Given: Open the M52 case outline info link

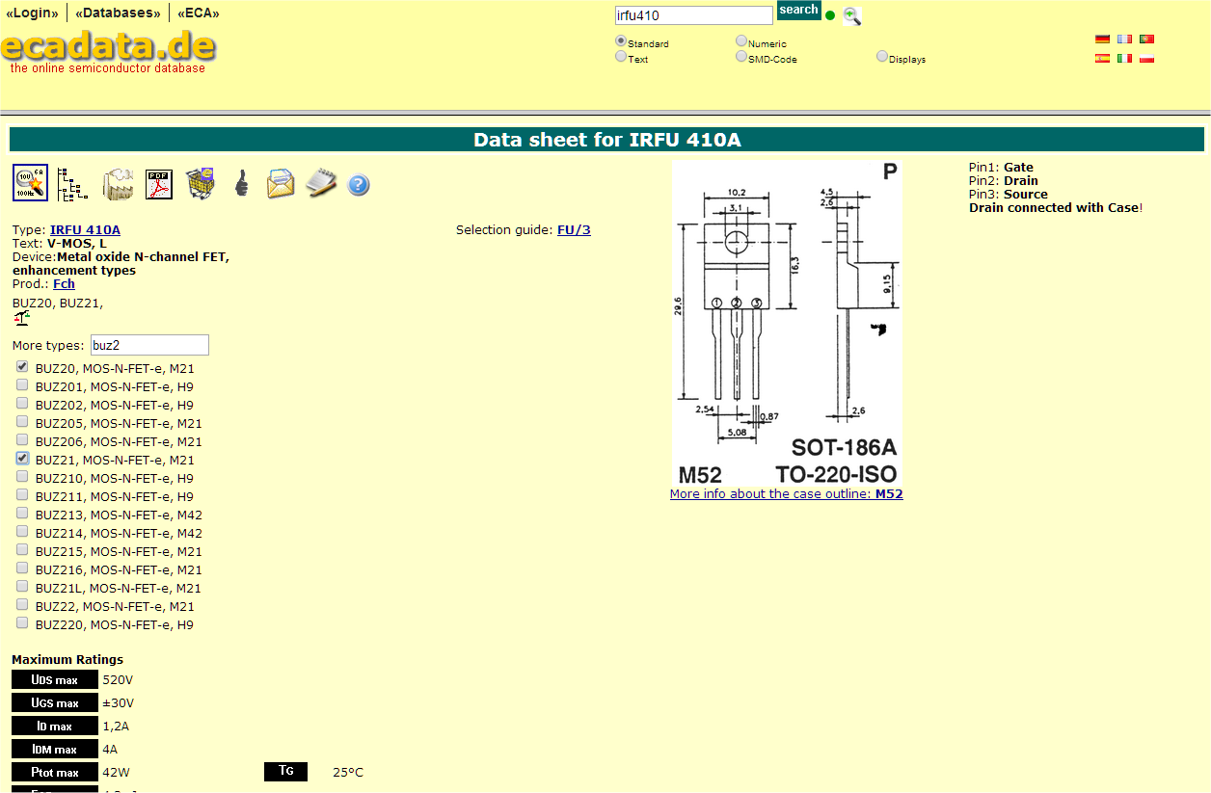Looking at the screenshot, I should click(787, 494).
